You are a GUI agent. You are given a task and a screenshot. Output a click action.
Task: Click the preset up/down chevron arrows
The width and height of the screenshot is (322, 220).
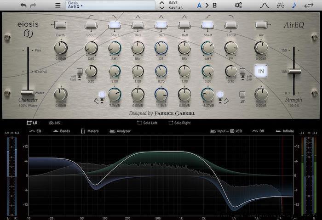coord(161,6)
